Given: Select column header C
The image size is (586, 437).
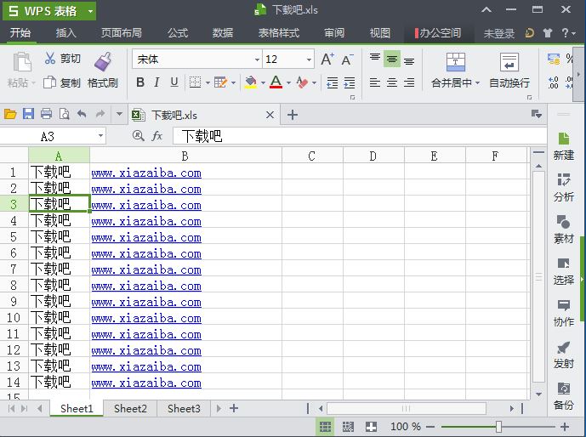Looking at the screenshot, I should [312, 156].
